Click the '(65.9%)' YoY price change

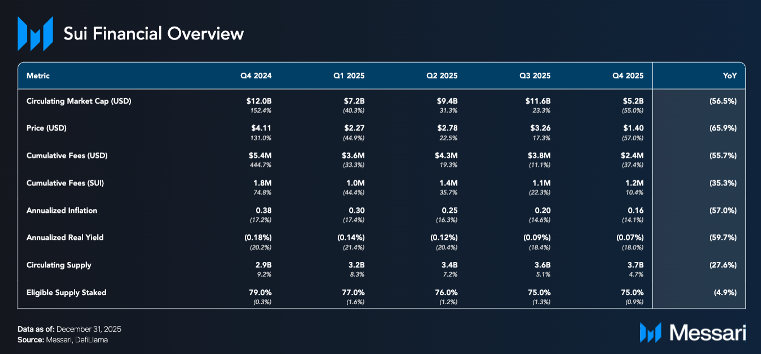point(723,128)
